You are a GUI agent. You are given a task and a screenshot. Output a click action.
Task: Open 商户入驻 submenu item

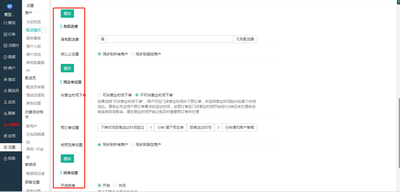pyautogui.click(x=34, y=46)
